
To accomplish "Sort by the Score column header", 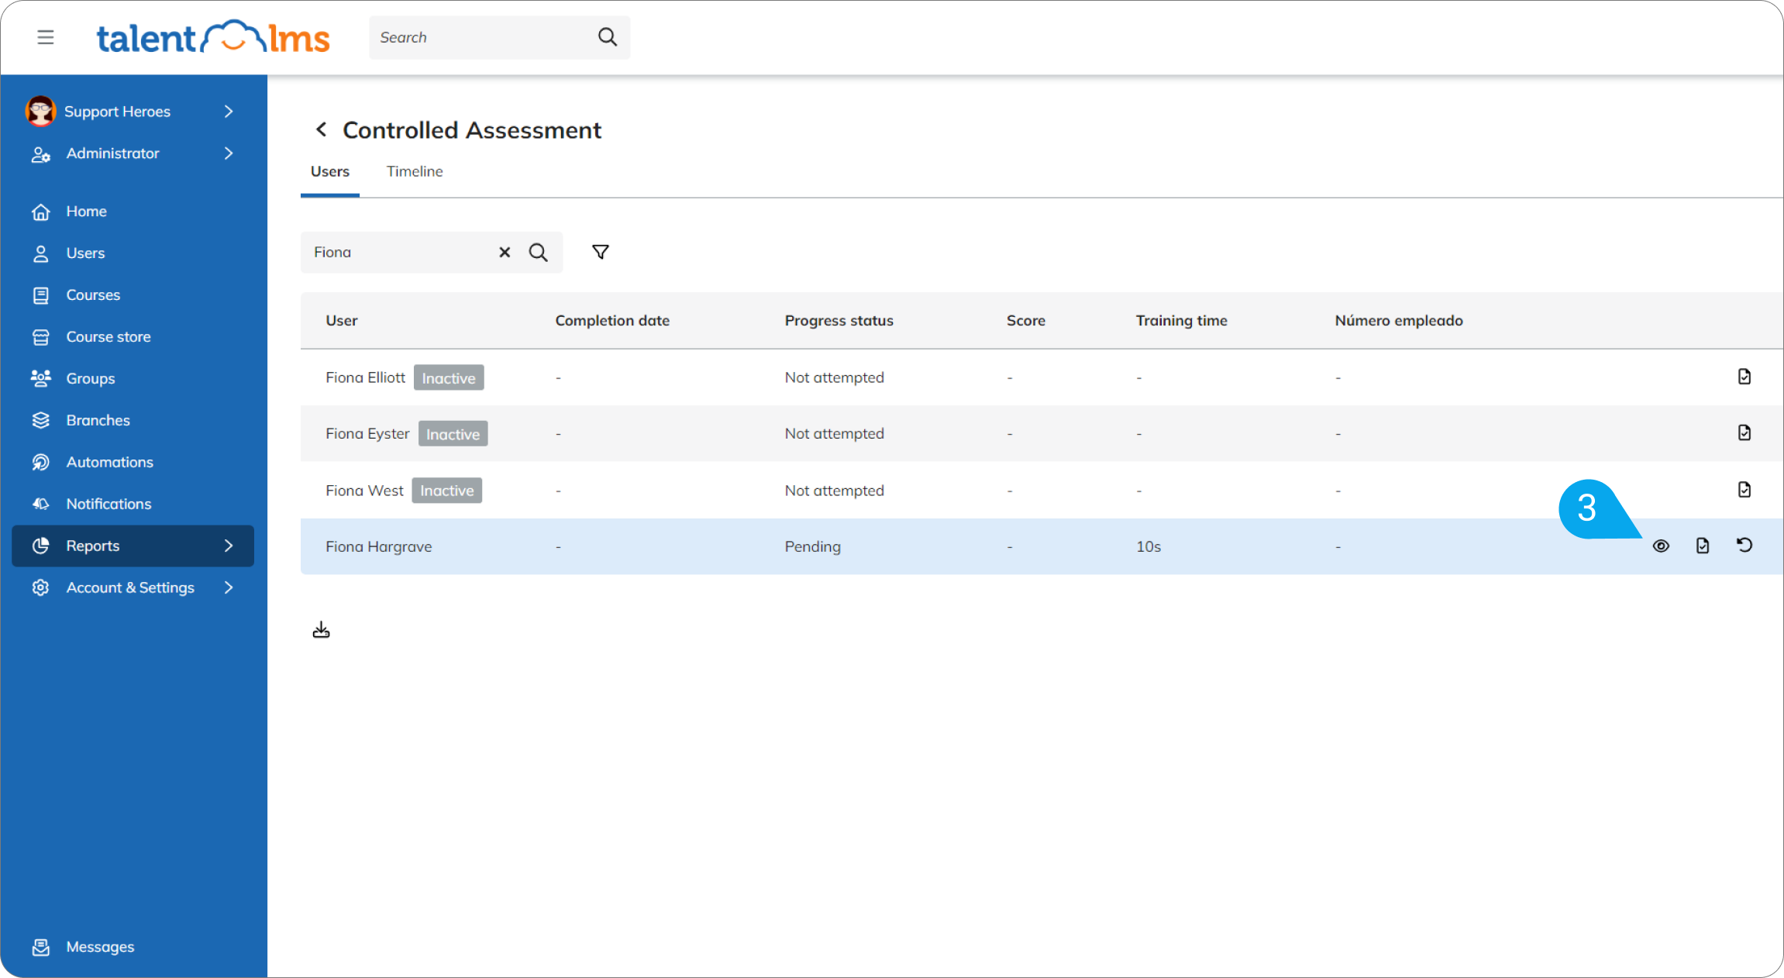I will (x=1026, y=321).
